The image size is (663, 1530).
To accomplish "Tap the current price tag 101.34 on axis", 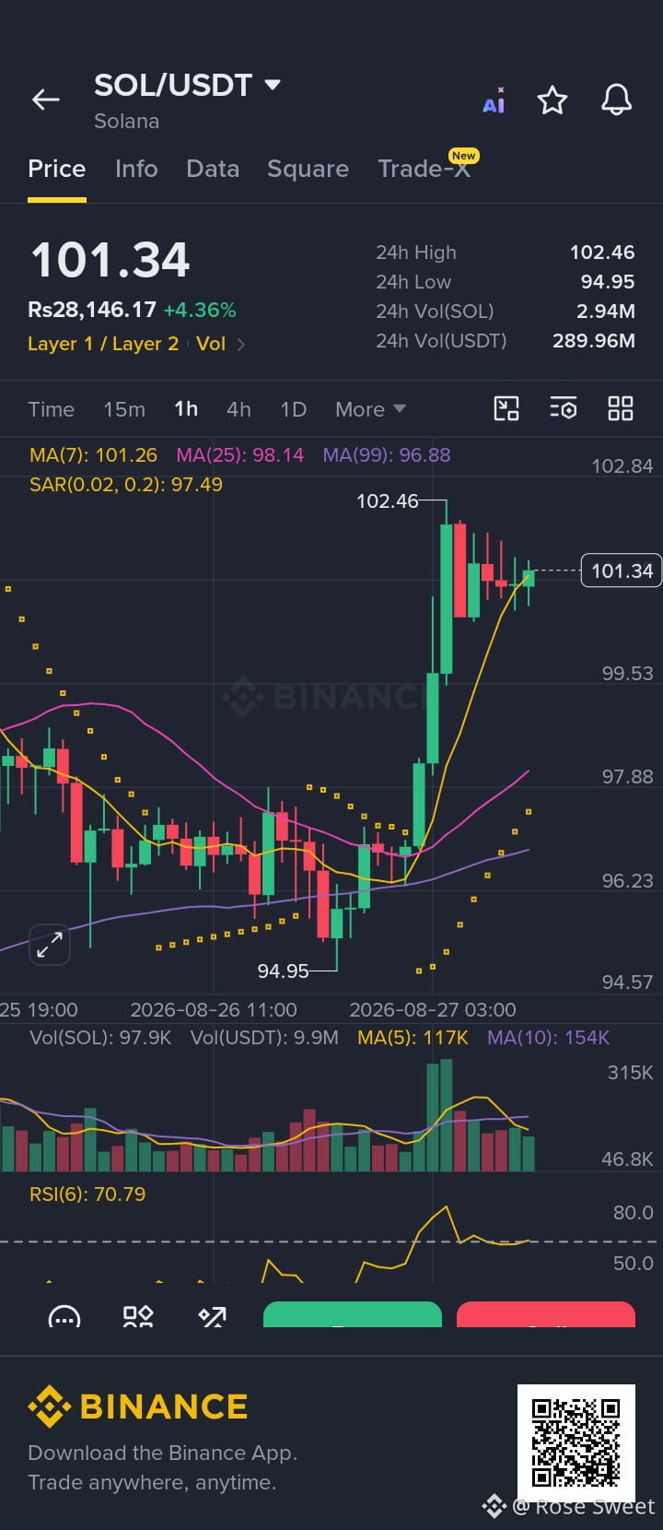I will click(622, 571).
